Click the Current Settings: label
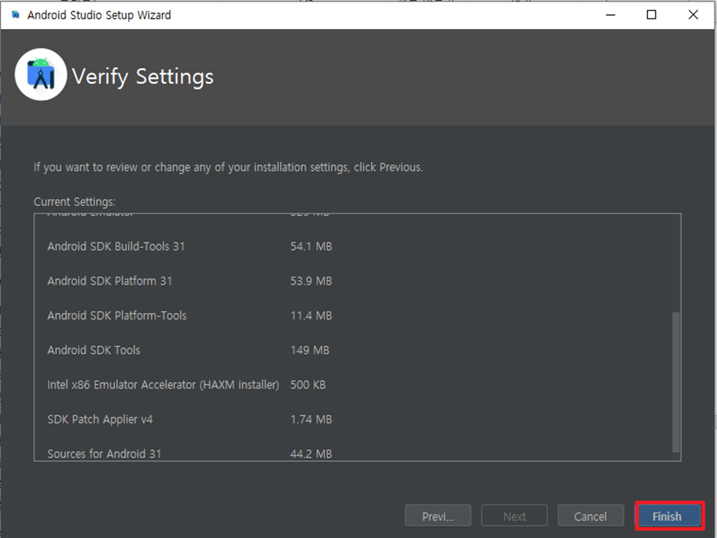 click(x=75, y=201)
